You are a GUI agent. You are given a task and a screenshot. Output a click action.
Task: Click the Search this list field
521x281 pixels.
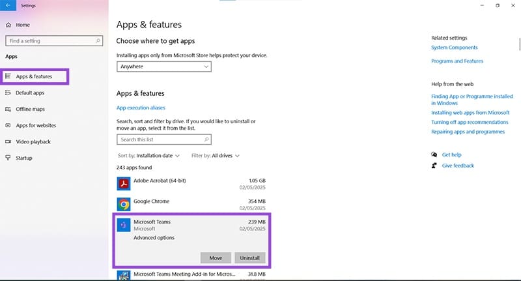(x=164, y=140)
